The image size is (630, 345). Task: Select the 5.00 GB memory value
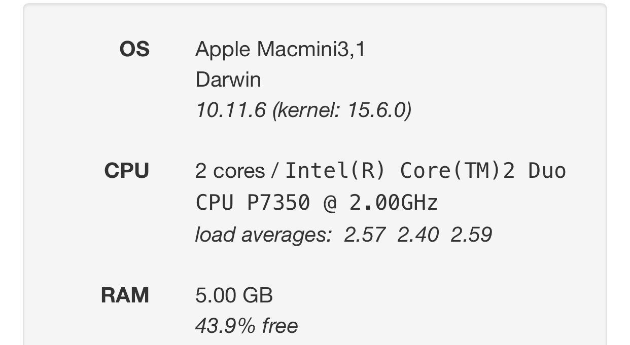coord(234,295)
